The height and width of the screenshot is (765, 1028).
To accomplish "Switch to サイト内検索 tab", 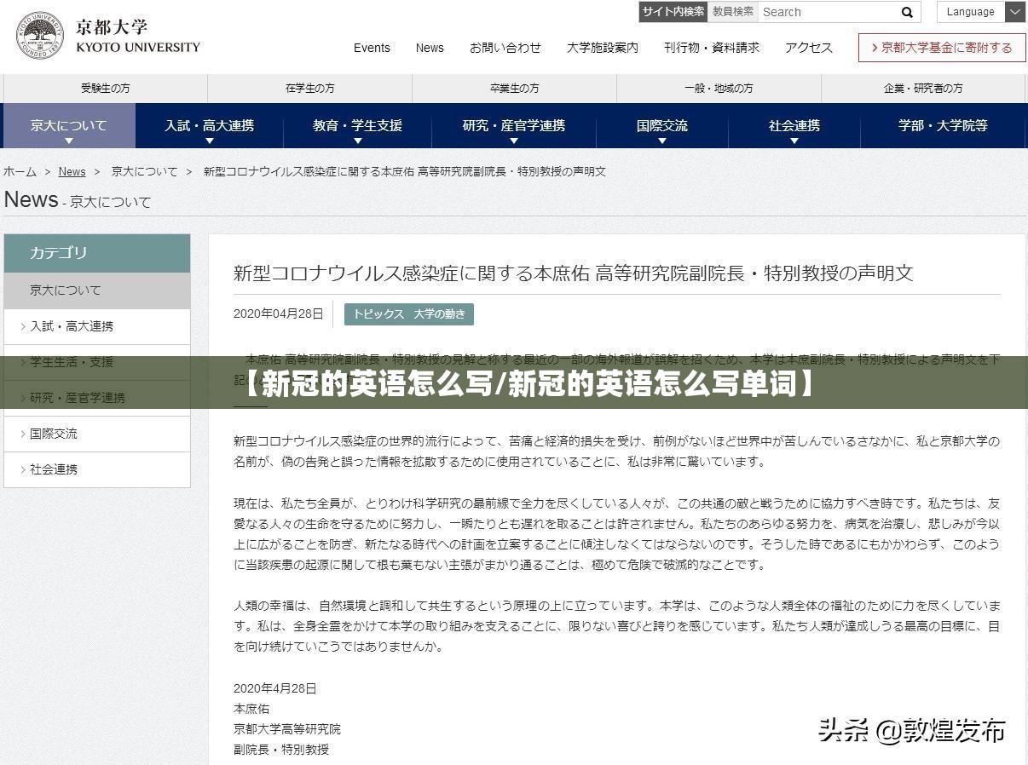I will 673,12.
